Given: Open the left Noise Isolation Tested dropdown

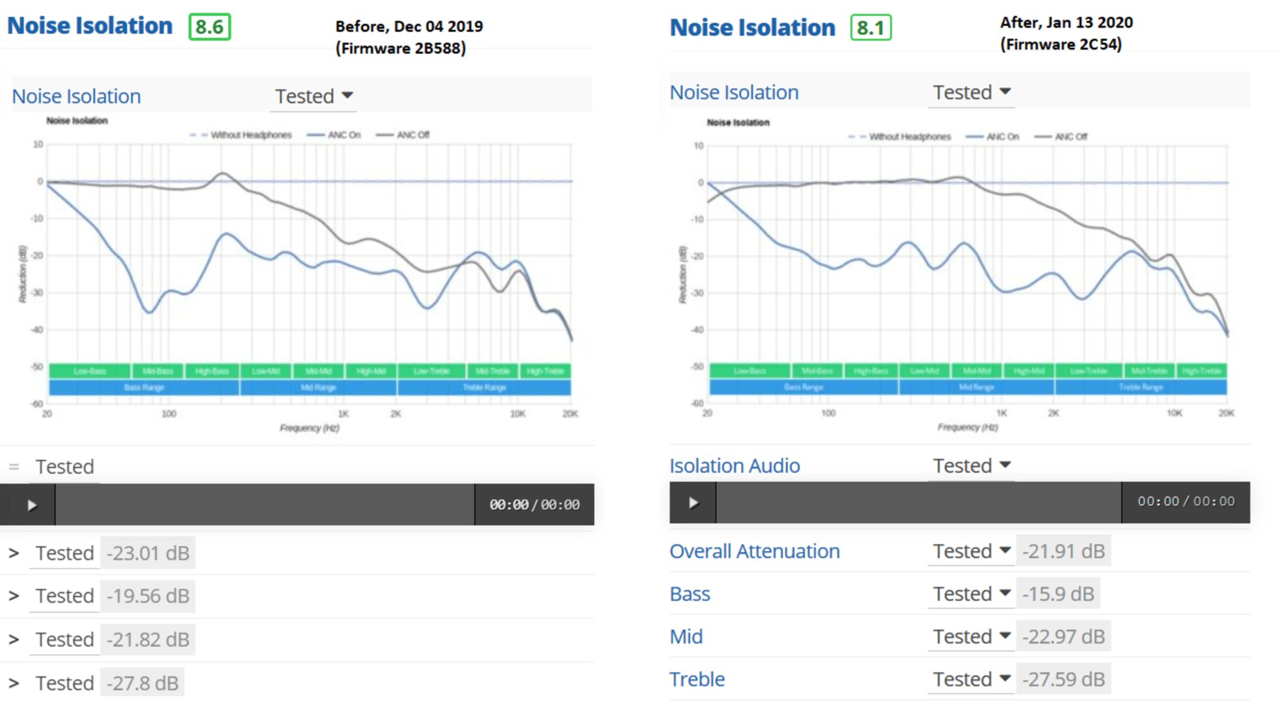Looking at the screenshot, I should [x=314, y=96].
